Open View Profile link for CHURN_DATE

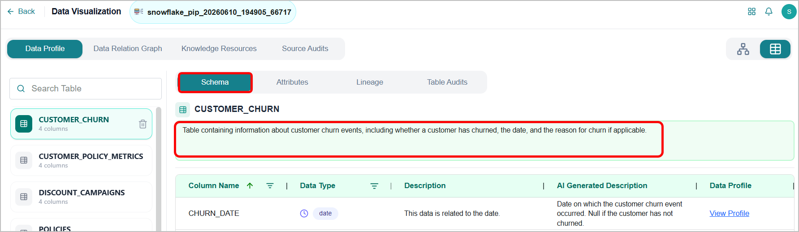pyautogui.click(x=729, y=214)
